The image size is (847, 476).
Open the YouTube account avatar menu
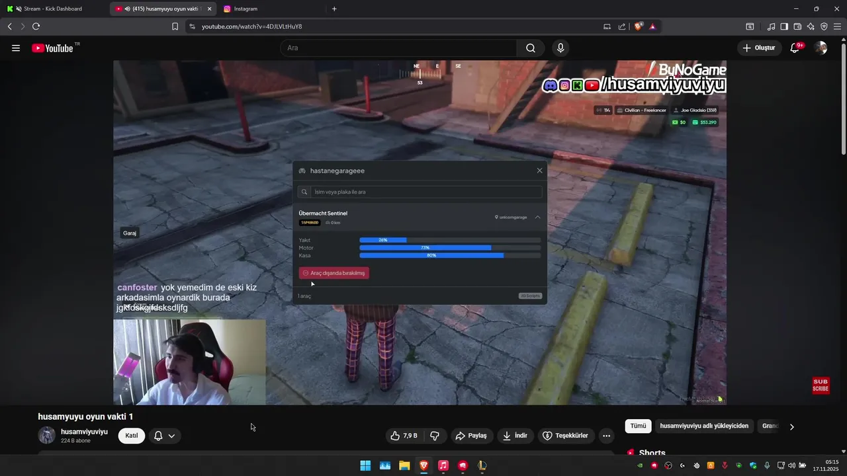pos(821,48)
